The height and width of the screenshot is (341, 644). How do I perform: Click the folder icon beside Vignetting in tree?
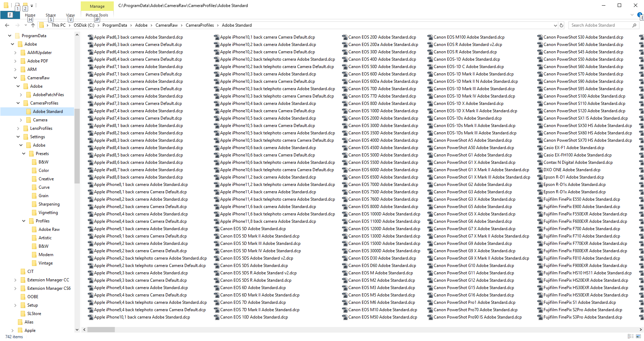[34, 213]
